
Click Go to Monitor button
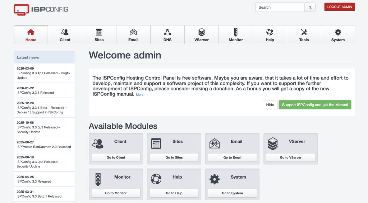click(x=116, y=193)
